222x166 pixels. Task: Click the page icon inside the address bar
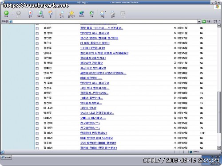pos(11,22)
